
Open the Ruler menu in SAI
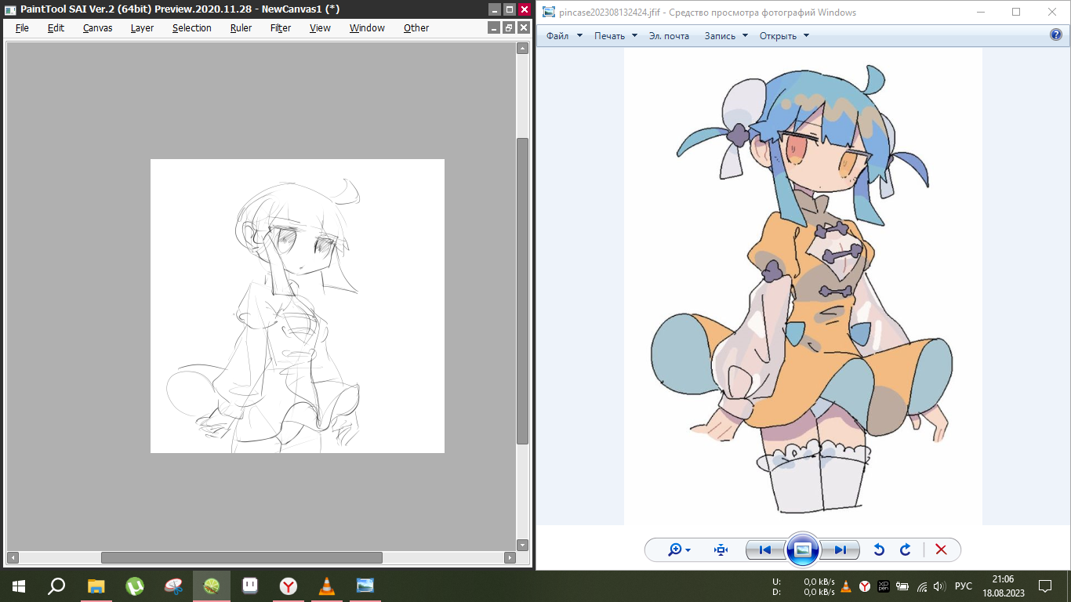tap(241, 27)
